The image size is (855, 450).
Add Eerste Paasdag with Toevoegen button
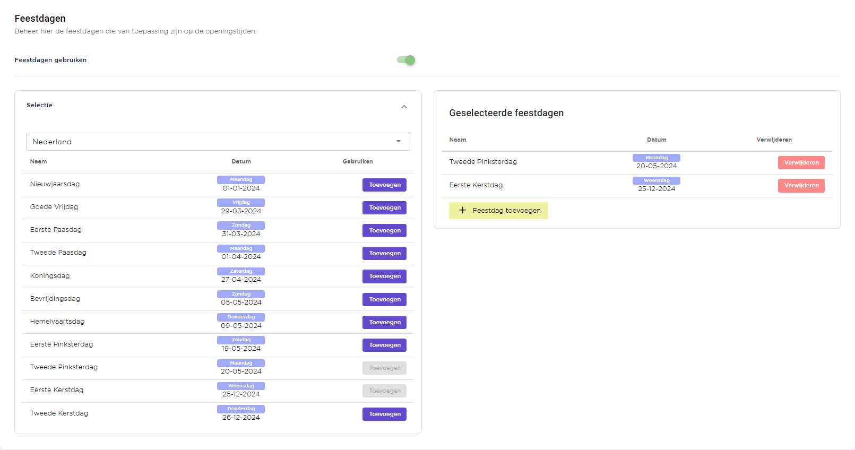(384, 230)
